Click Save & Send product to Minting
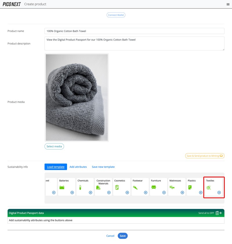Screen dimensions: 232x244 [x=205, y=156]
